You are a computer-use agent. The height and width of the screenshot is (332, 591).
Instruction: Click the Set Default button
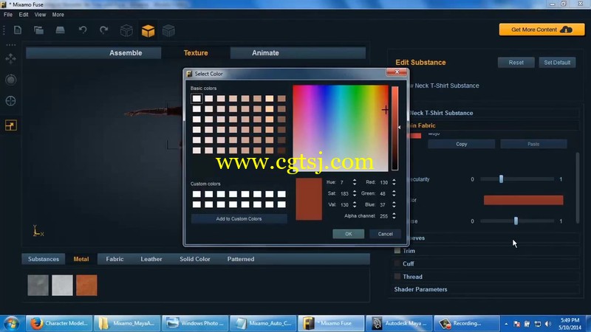point(557,63)
